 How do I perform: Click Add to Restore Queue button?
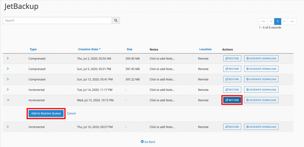pos(46,114)
